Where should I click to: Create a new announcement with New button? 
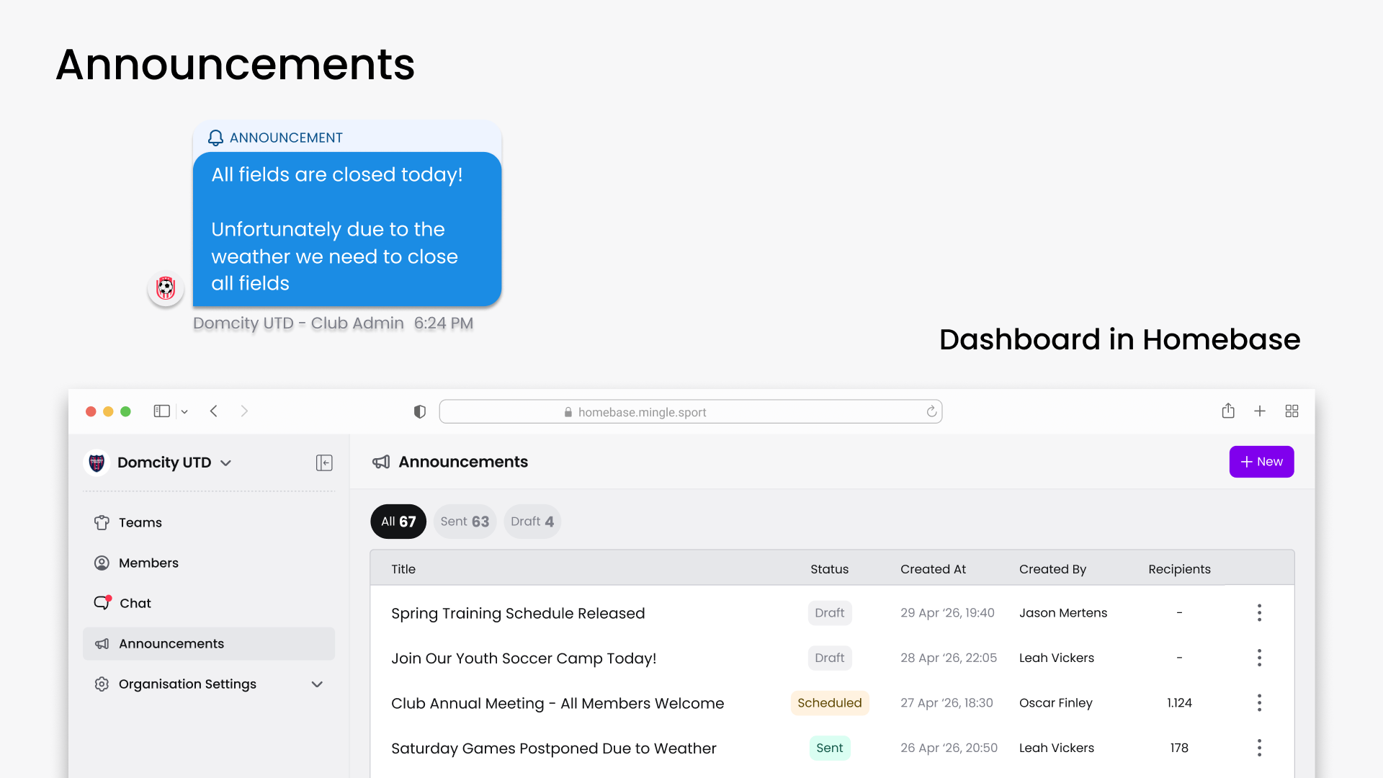pyautogui.click(x=1261, y=462)
